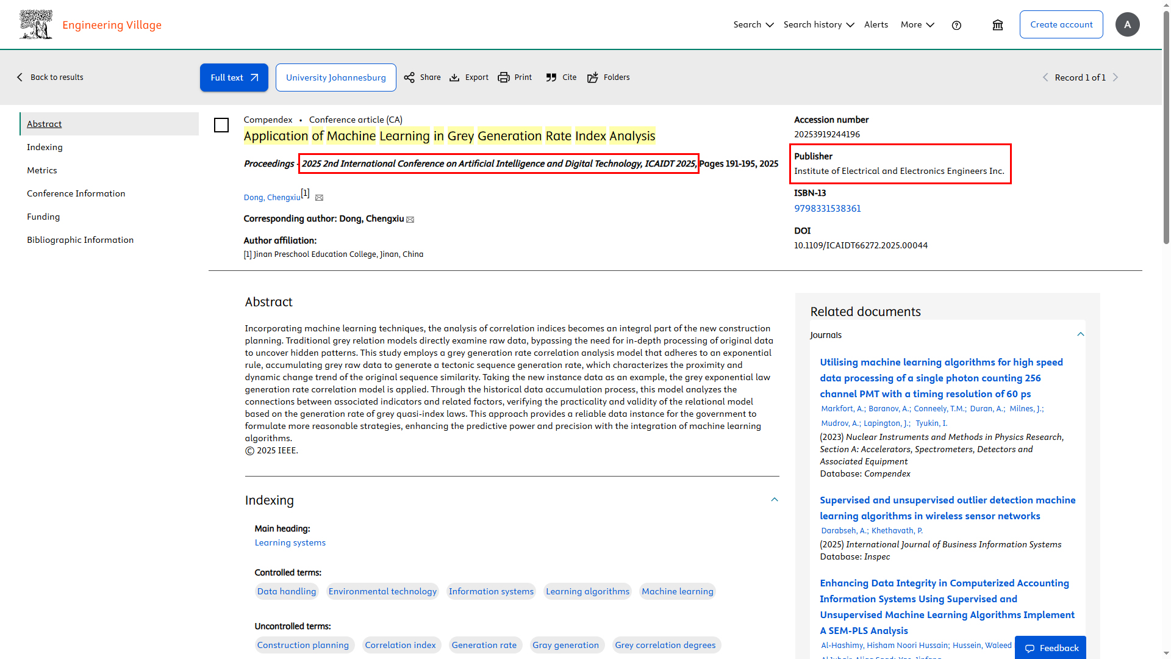Image resolution: width=1171 pixels, height=659 pixels.
Task: Click the Print icon
Action: (504, 77)
